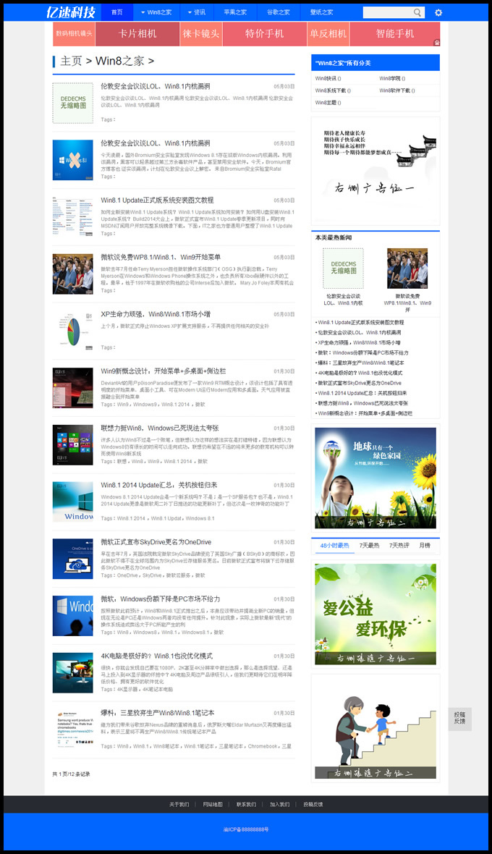
Task: Open Win8.1 Update安装教程 article thumbnail
Action: click(73, 217)
